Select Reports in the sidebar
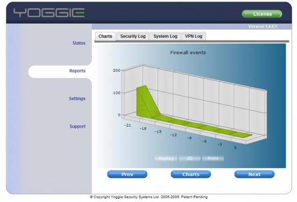 77,71
